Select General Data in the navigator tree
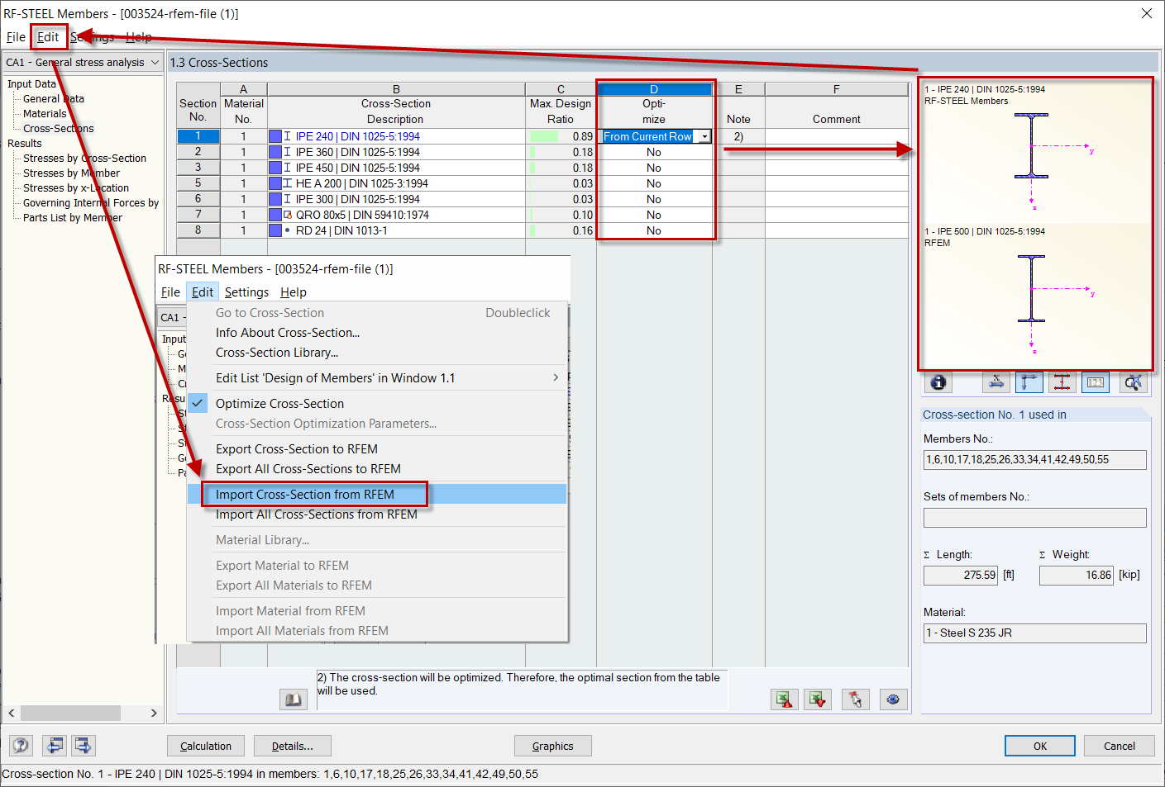 [54, 99]
